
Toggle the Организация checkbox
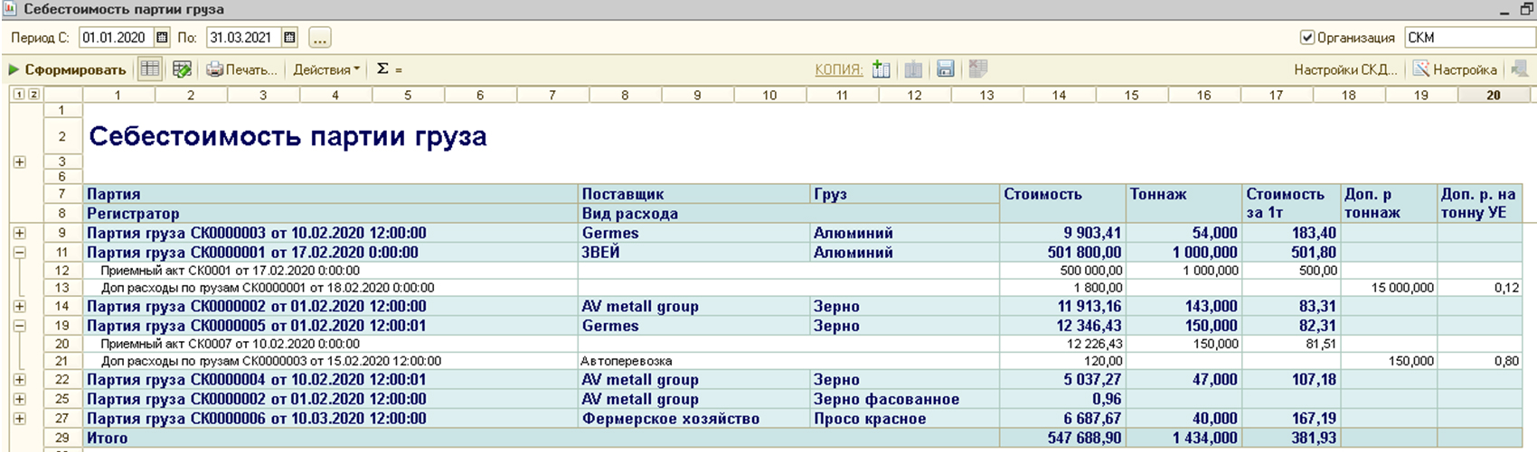[1306, 38]
